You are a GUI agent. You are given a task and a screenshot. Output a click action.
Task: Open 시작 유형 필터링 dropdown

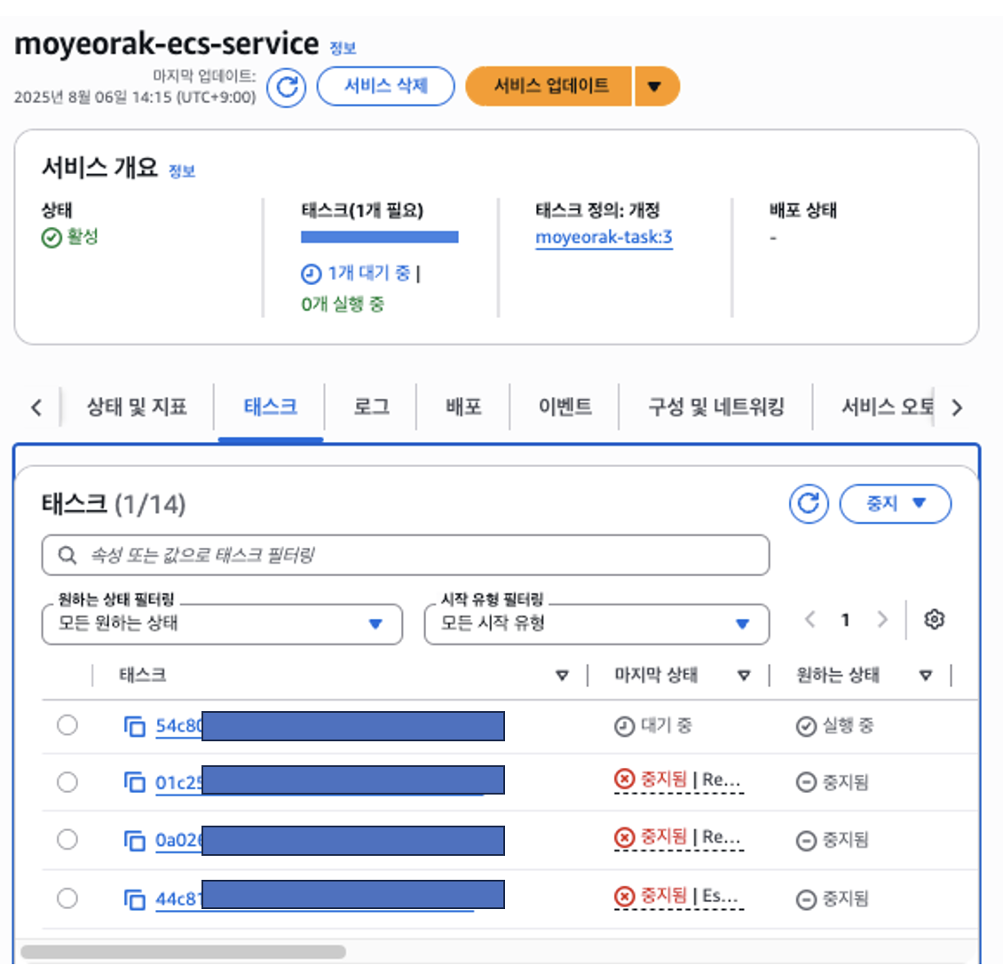coord(596,624)
